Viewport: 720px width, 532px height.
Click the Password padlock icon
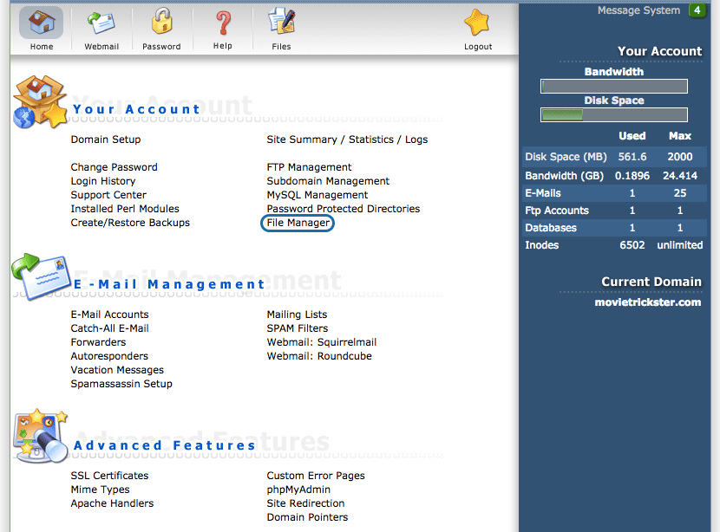tap(161, 22)
